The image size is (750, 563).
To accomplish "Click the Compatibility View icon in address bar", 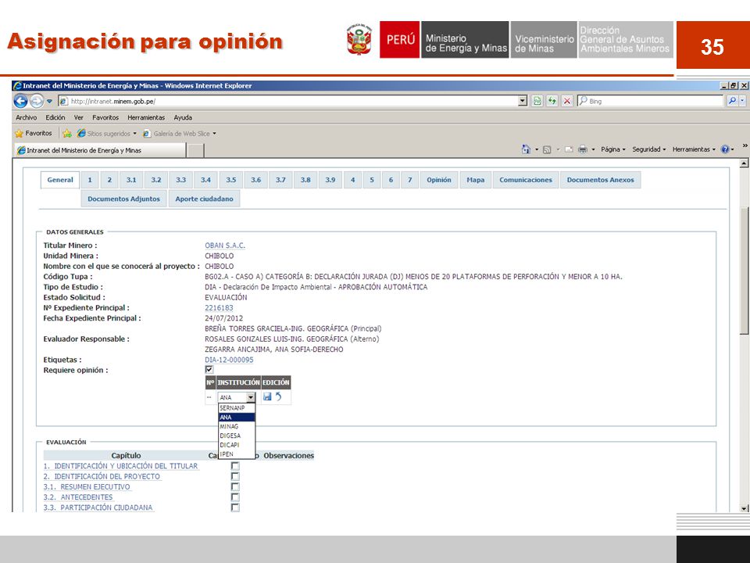I will (x=537, y=101).
